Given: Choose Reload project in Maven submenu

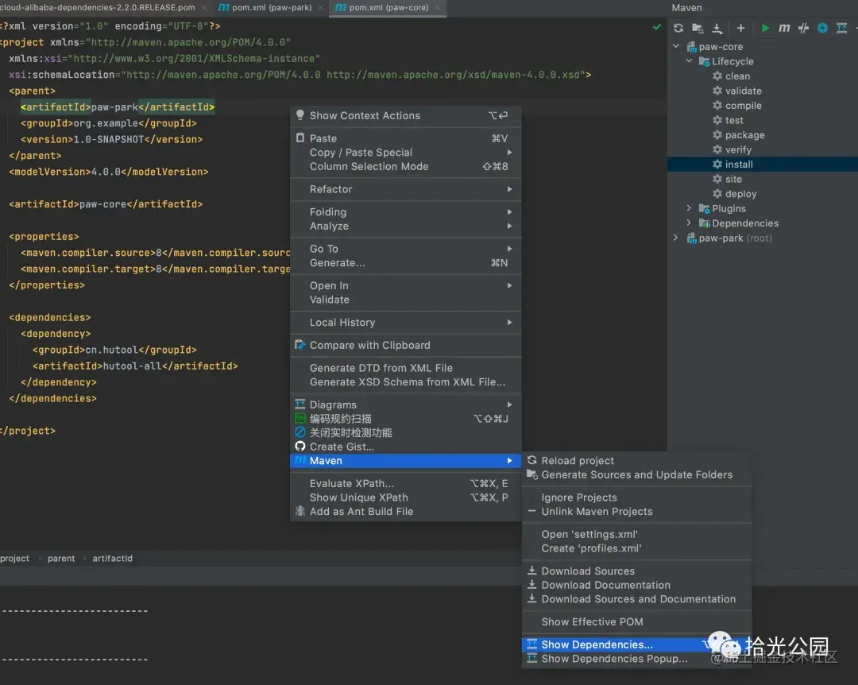Looking at the screenshot, I should 637,460.
